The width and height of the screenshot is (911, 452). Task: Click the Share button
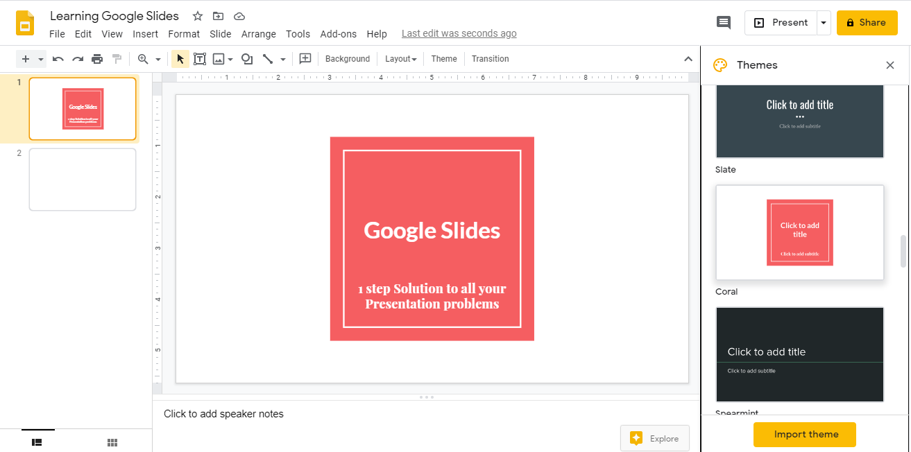coord(867,23)
